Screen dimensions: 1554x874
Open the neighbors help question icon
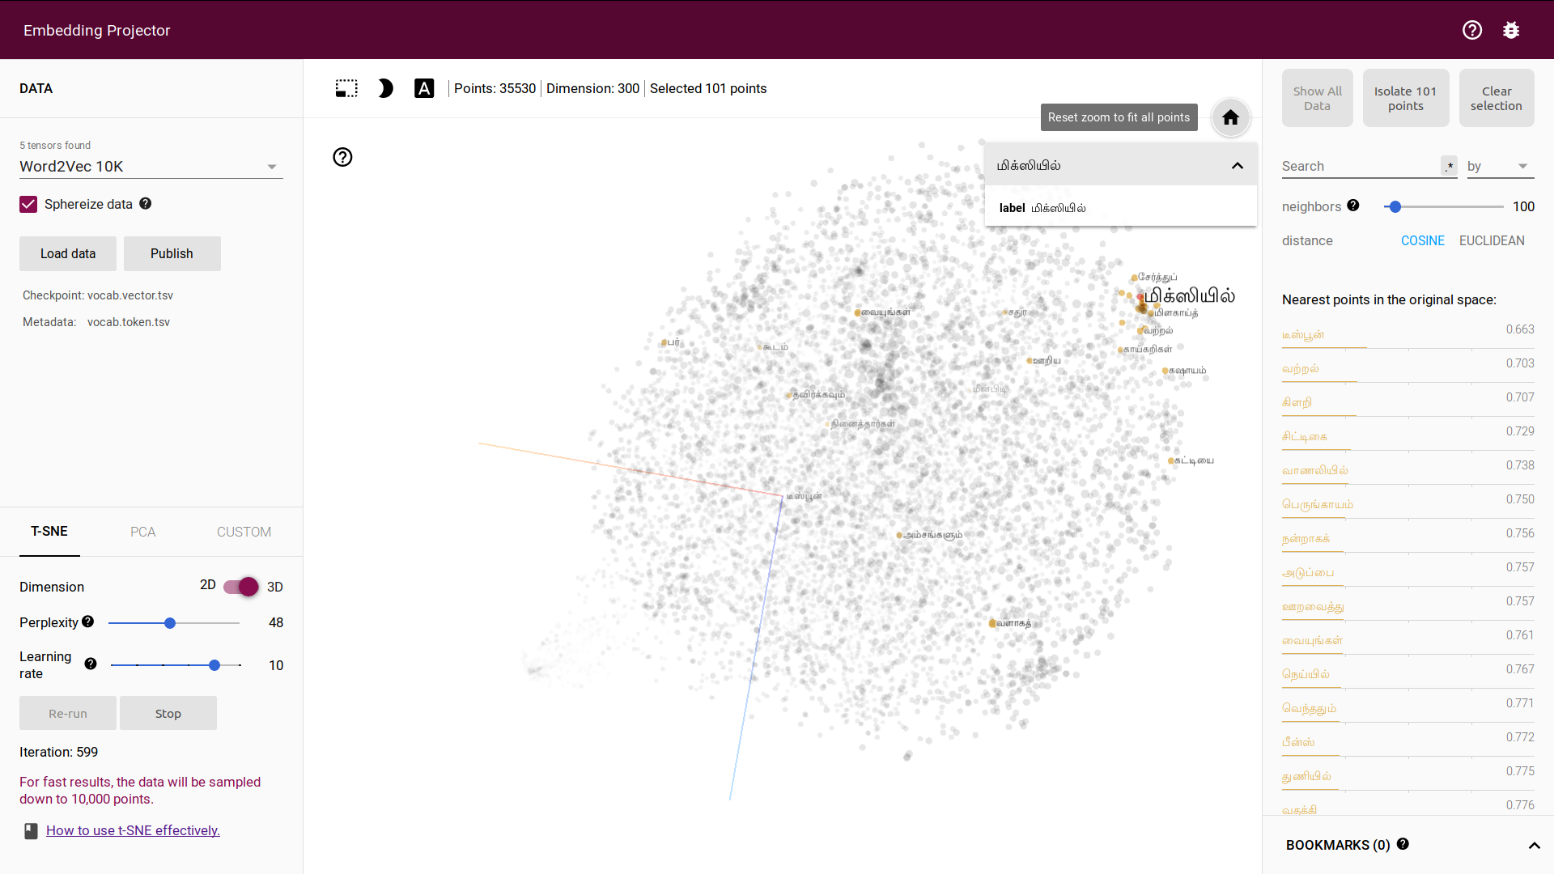1353,206
